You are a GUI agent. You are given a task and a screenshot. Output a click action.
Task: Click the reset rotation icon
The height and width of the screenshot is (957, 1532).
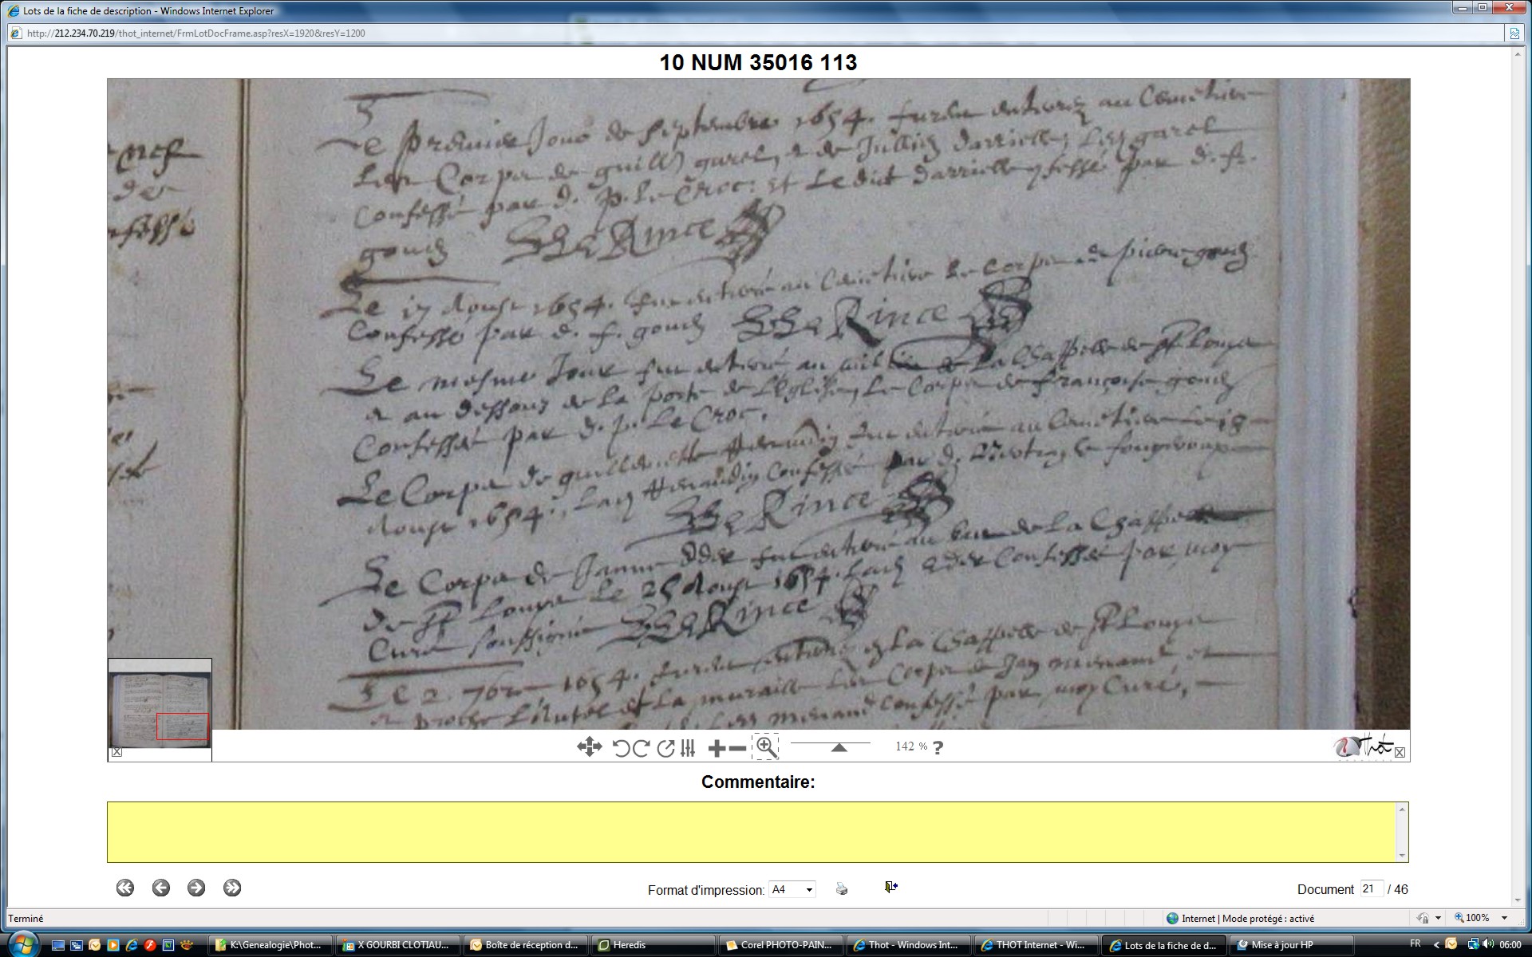click(x=665, y=748)
